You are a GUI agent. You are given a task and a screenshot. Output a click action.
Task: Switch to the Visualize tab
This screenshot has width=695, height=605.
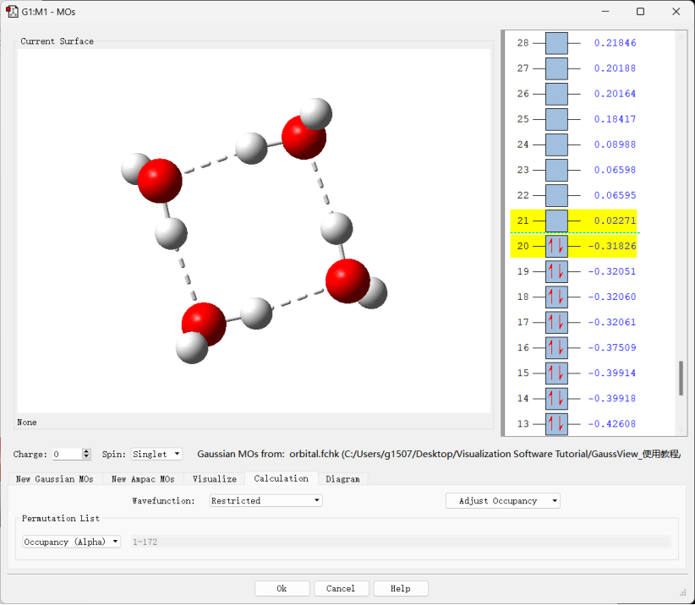[214, 479]
